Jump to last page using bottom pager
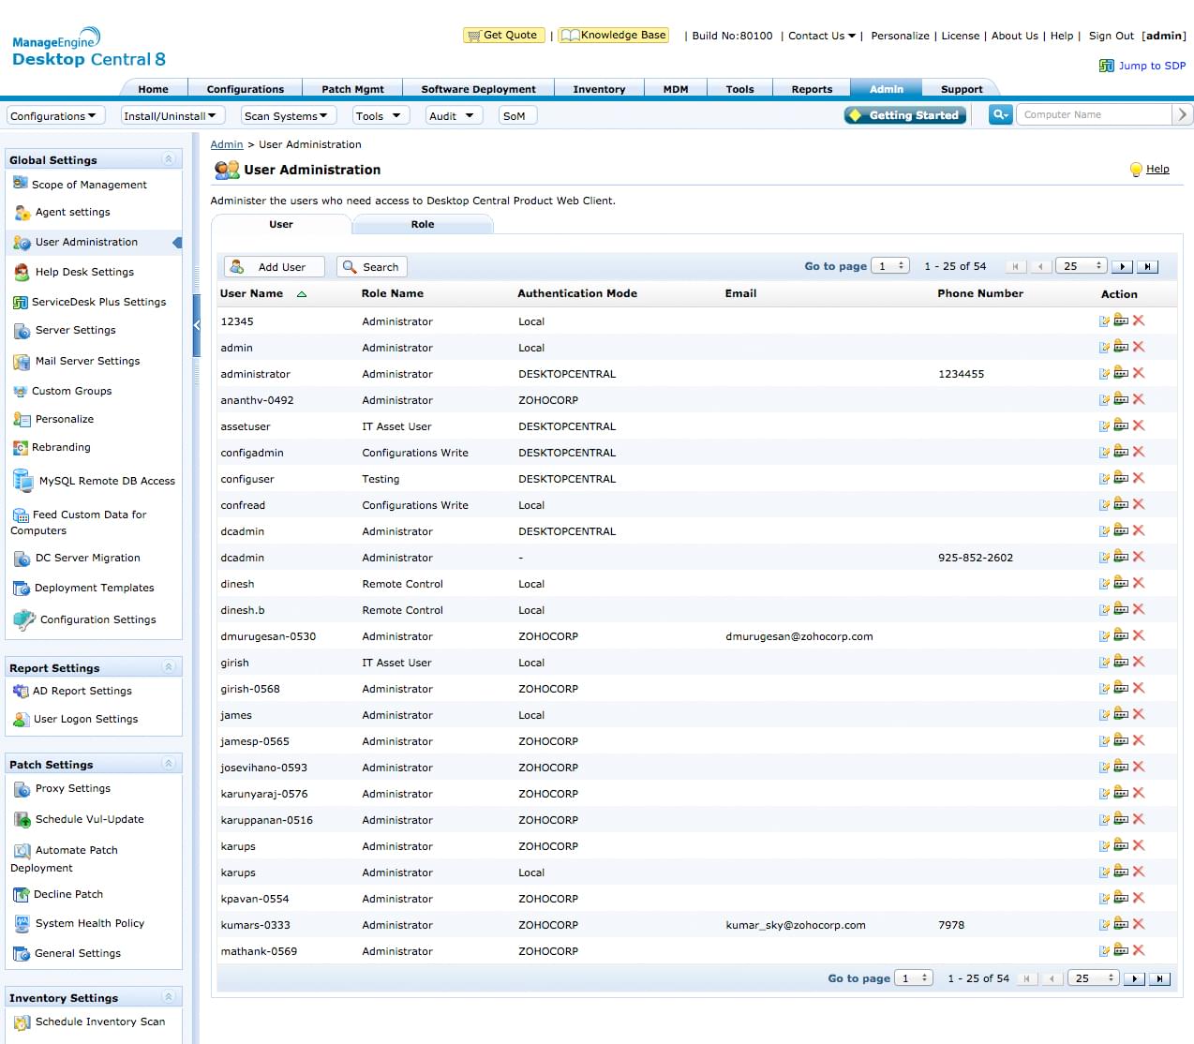Viewport: 1194px width, 1044px height. pos(1160,978)
